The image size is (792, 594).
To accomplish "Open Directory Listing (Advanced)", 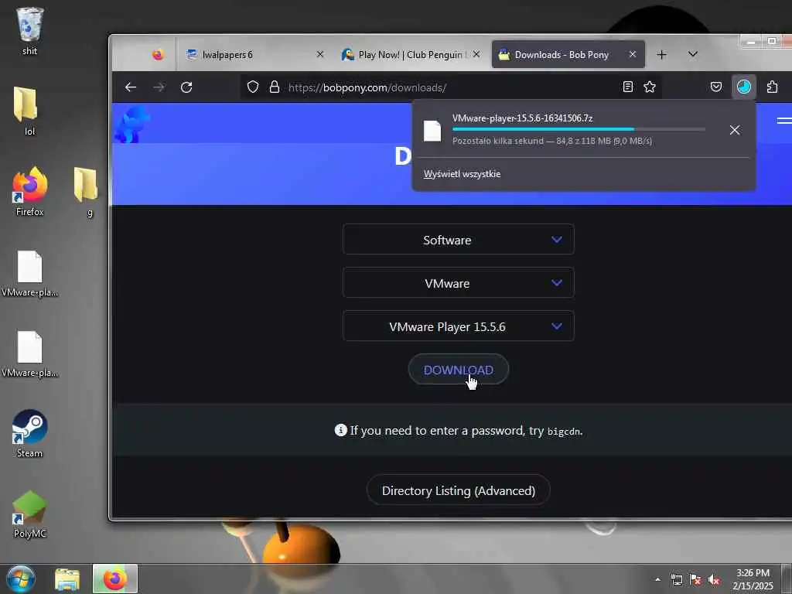I will [458, 490].
